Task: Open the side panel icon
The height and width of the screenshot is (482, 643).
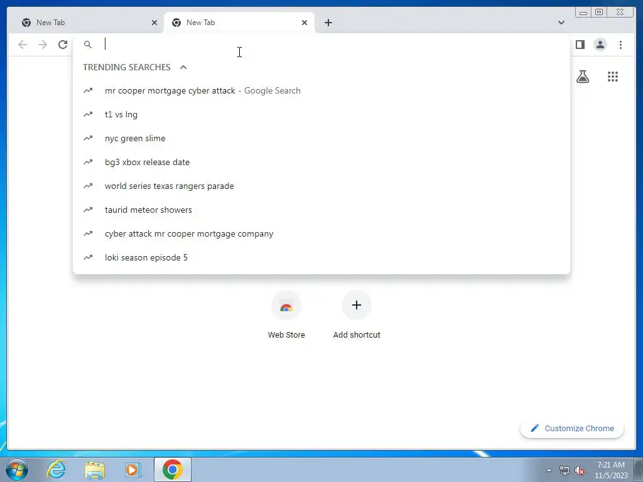Action: click(x=580, y=45)
